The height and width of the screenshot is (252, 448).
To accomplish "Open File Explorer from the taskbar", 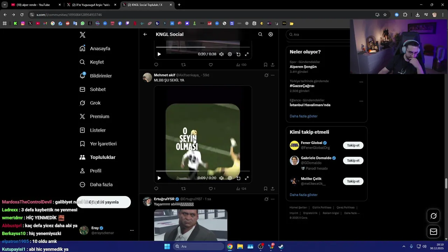I will 240,246.
